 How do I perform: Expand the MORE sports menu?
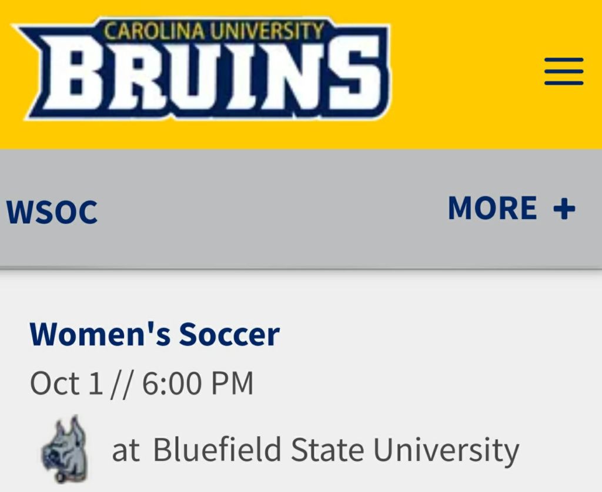point(510,208)
